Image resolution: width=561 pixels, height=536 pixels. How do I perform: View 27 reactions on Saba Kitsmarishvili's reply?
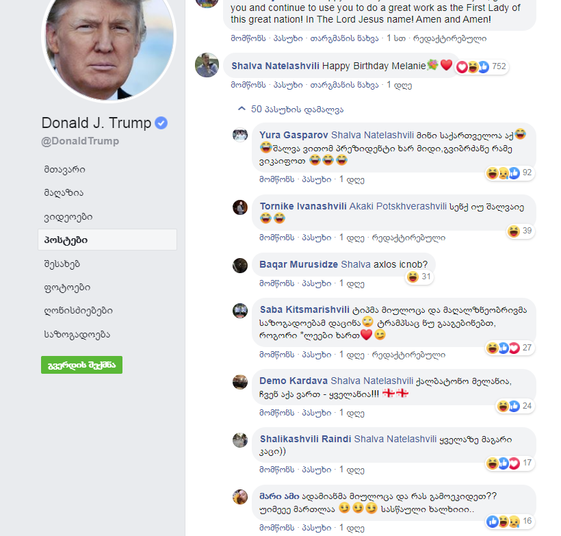click(x=510, y=348)
